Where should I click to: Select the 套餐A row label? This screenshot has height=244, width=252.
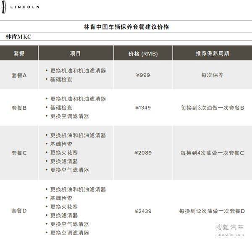19,75
